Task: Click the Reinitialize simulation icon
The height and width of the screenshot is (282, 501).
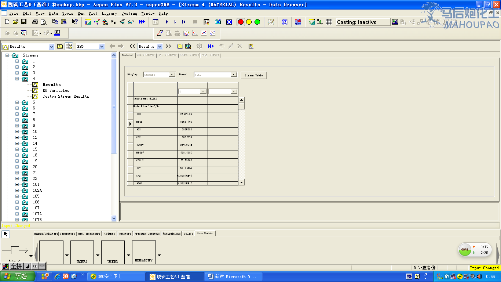Action: (184, 22)
